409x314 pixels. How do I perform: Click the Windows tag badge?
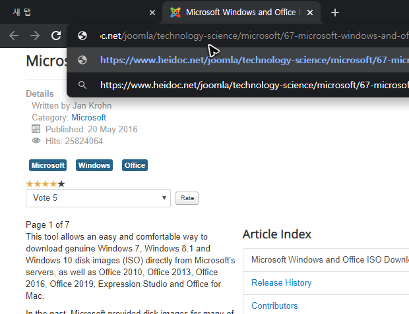point(94,165)
